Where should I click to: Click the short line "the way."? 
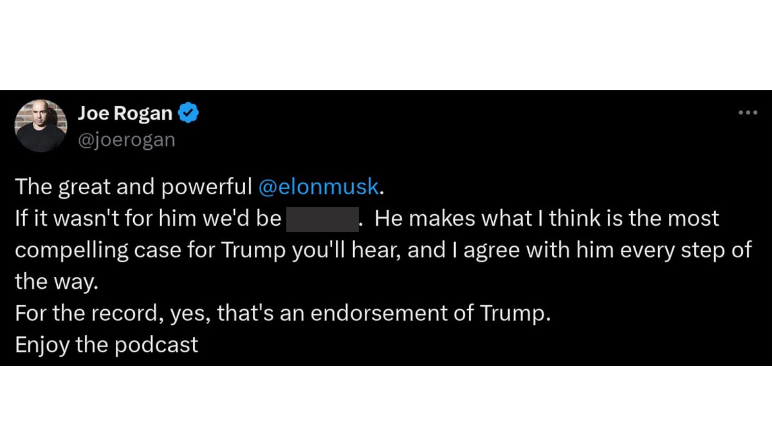pyautogui.click(x=56, y=282)
